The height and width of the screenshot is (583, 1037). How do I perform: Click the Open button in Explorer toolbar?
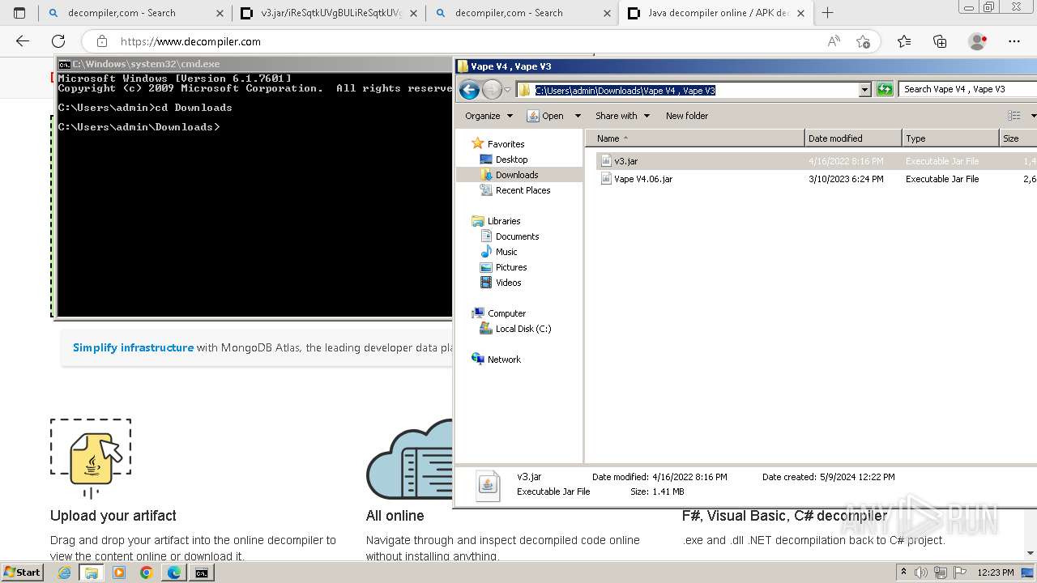tap(545, 116)
